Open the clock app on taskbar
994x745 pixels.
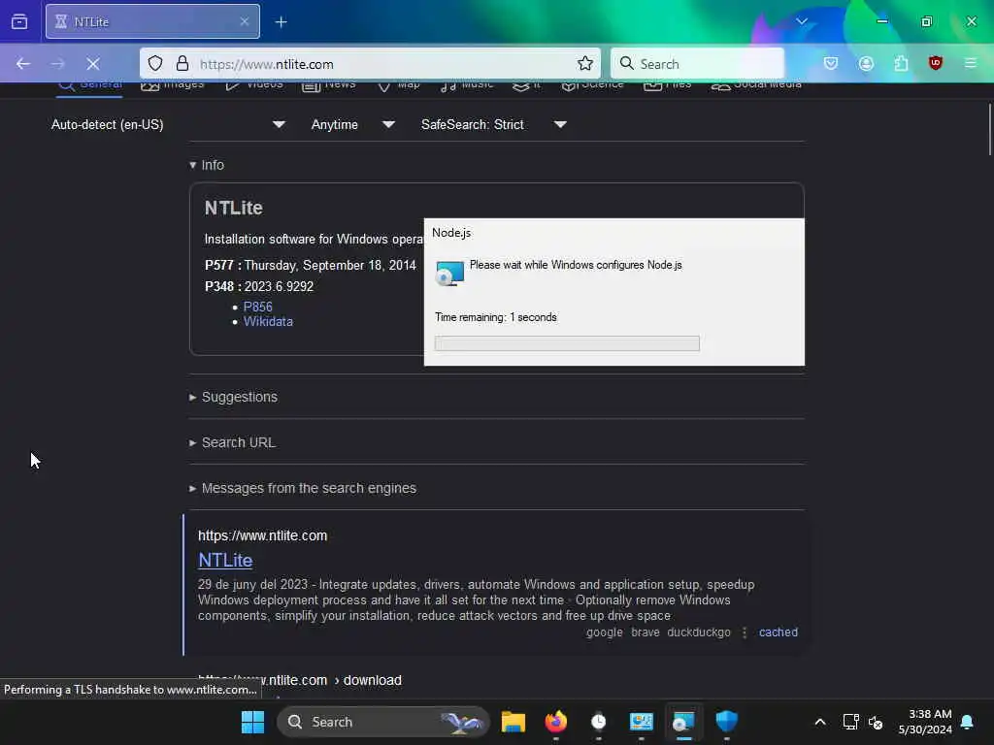[598, 722]
